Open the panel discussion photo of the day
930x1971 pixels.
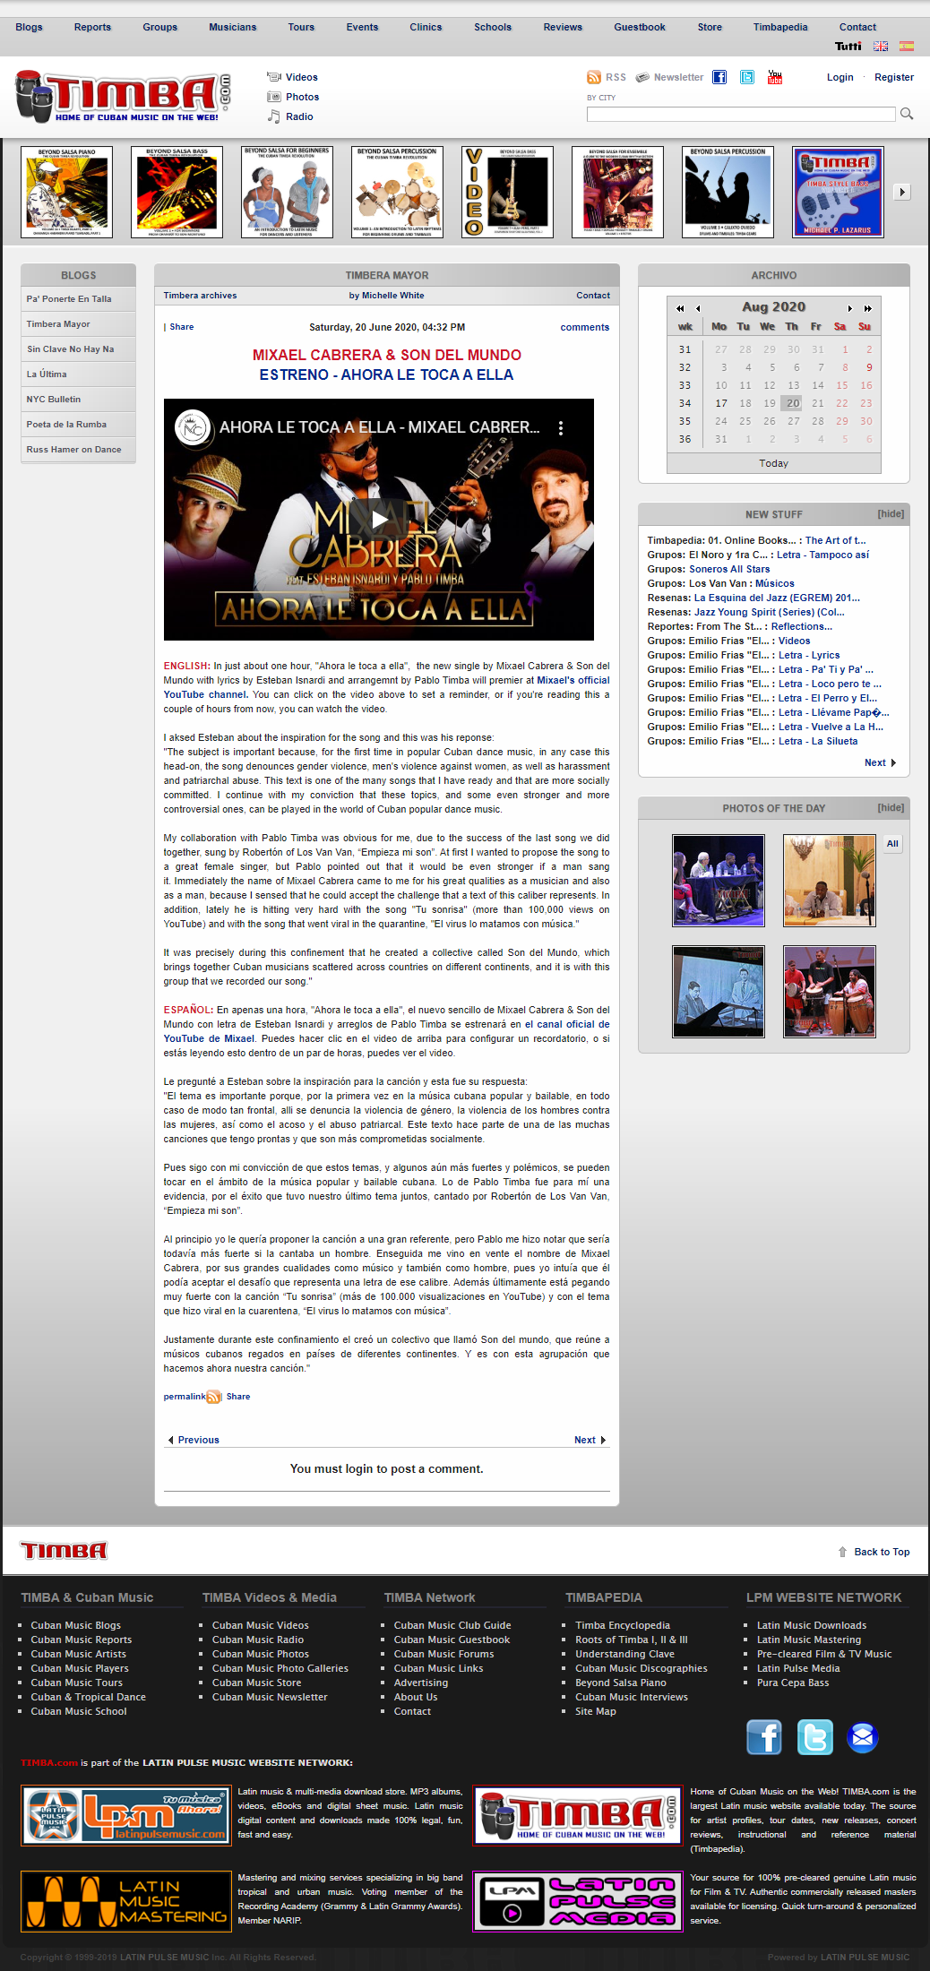point(719,881)
